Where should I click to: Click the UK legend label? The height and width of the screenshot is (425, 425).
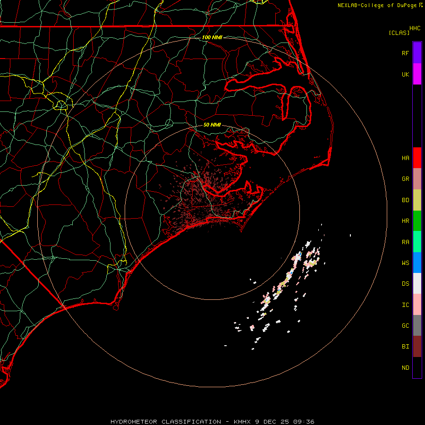click(405, 74)
